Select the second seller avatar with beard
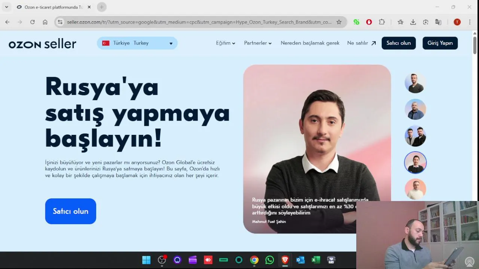The height and width of the screenshot is (269, 479). click(415, 109)
